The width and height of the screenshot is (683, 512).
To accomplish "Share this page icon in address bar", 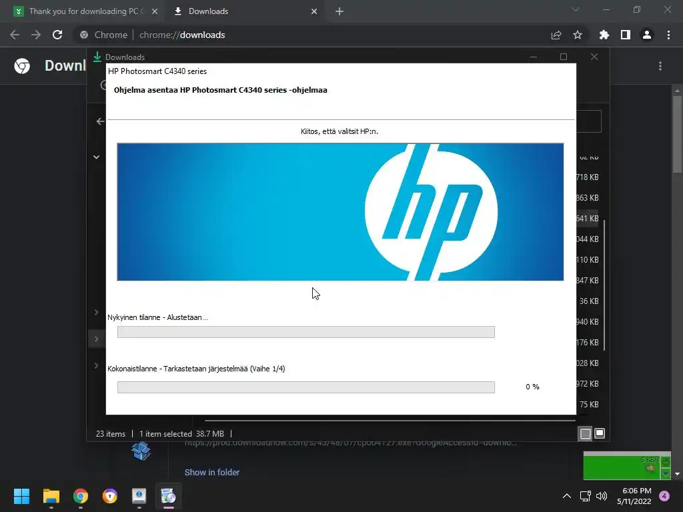I will (556, 35).
